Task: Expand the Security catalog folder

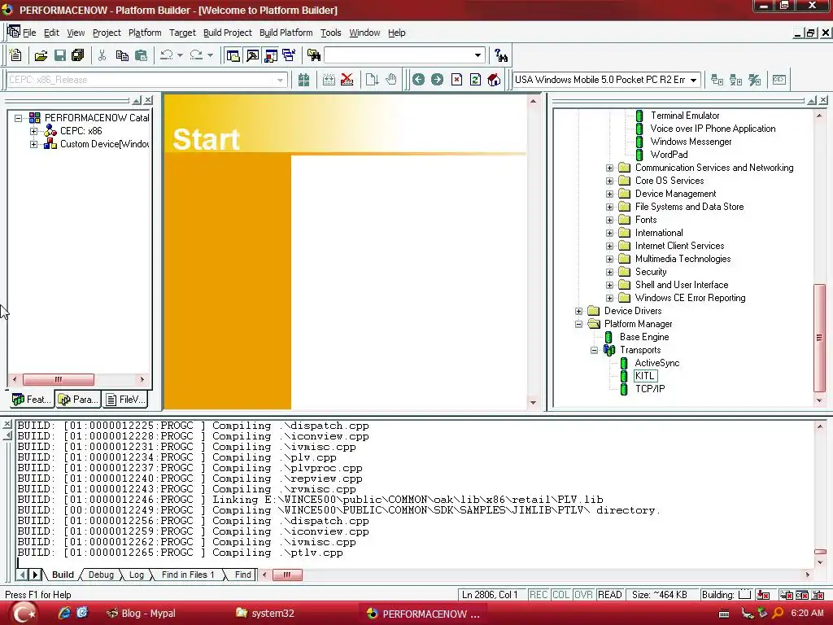Action: (610, 272)
